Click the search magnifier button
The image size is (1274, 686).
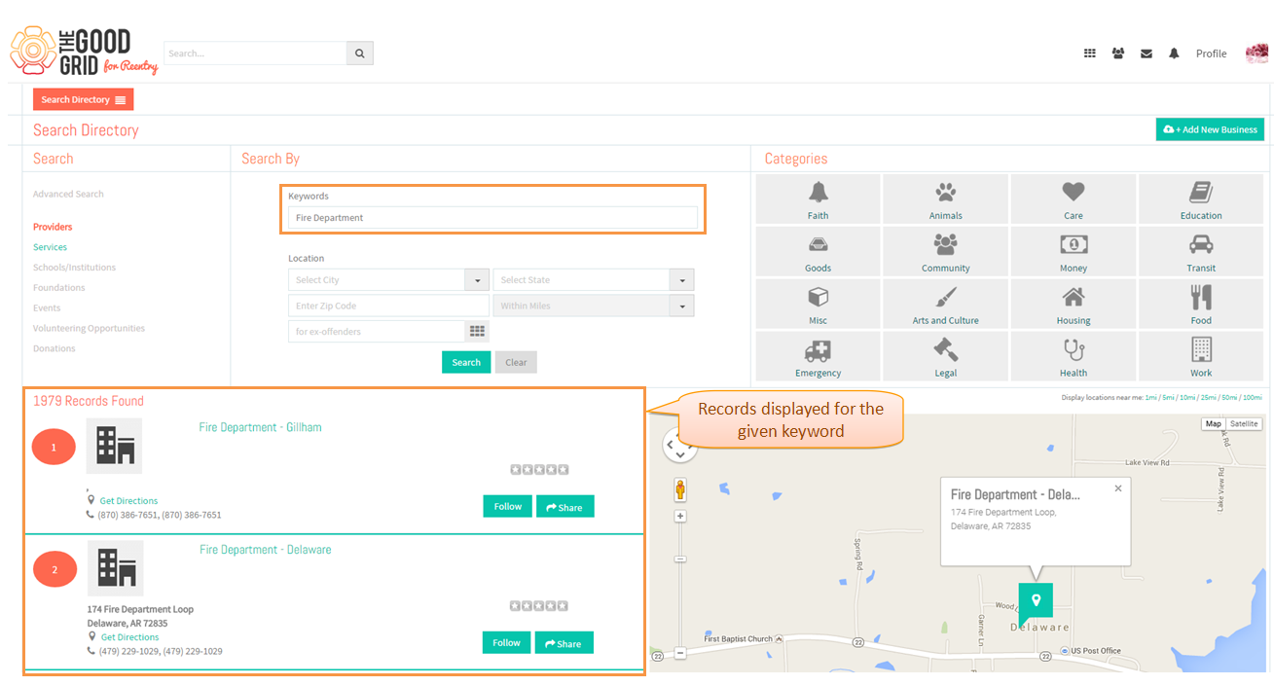tap(359, 54)
